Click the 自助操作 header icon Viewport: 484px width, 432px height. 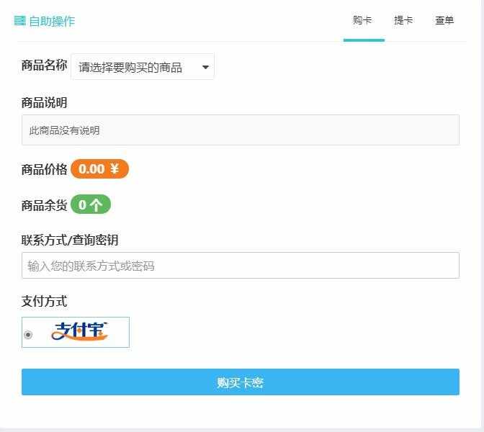pos(19,21)
